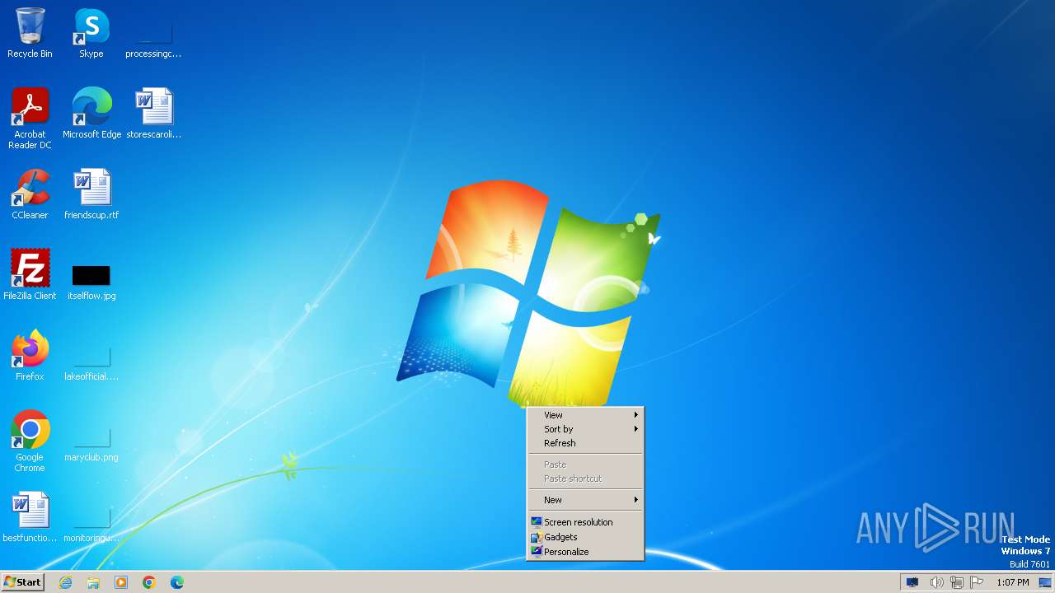This screenshot has width=1055, height=593.
Task: Click the blue monitor tray icon beside volume
Action: point(912,582)
